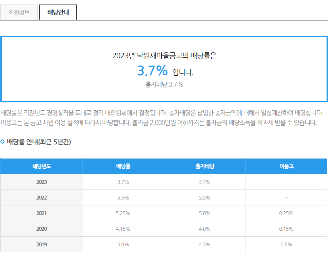Viewport: 329px width, 254px height.
Task: Click the 배당률 column header
Action: pyautogui.click(x=123, y=166)
